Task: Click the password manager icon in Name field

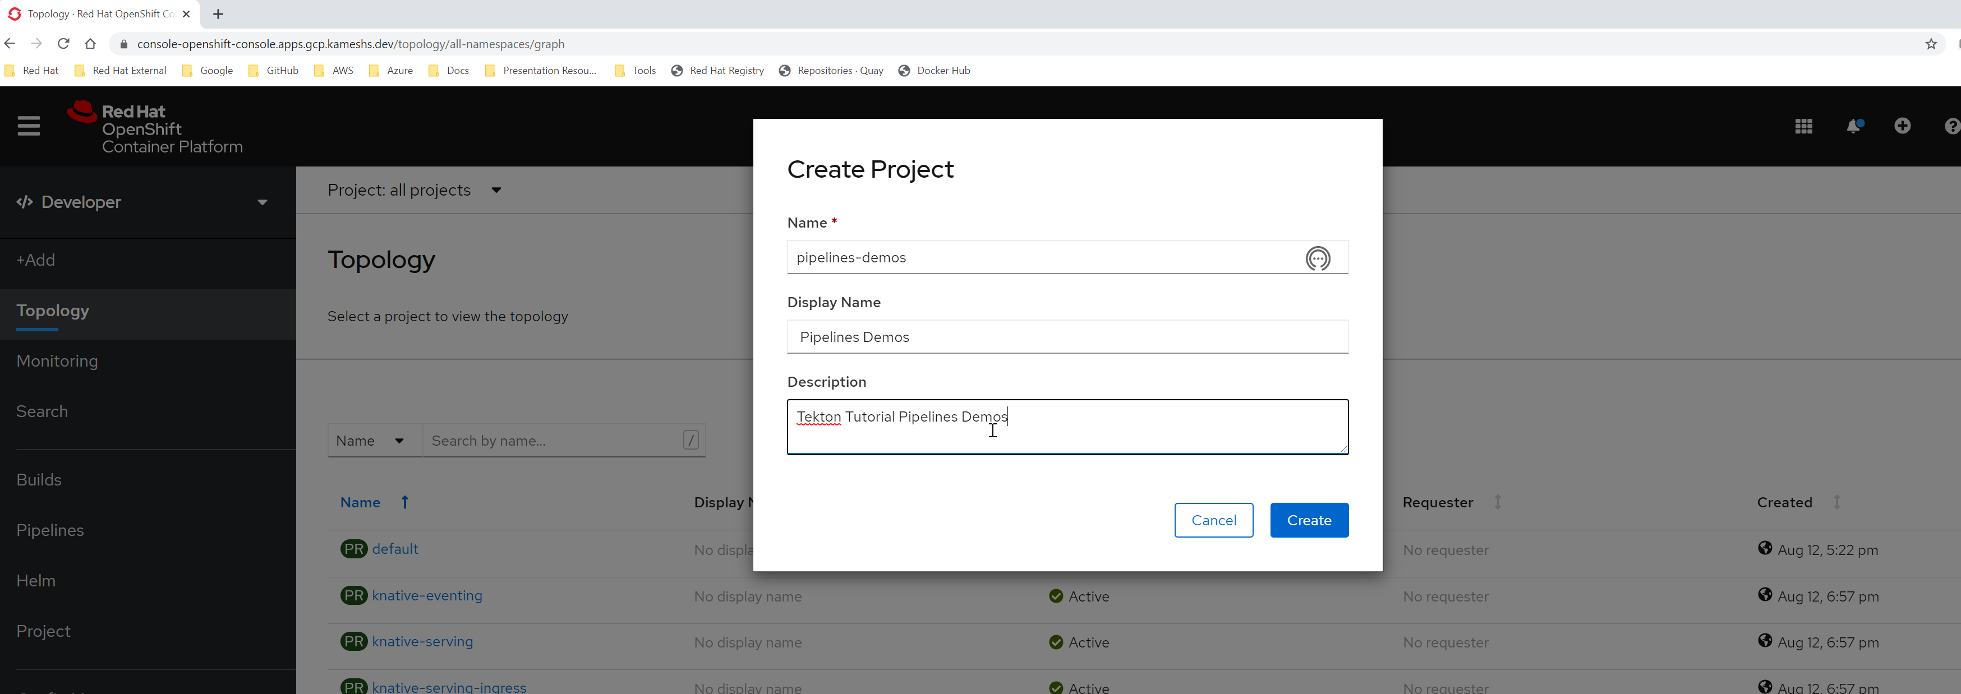Action: (x=1318, y=259)
